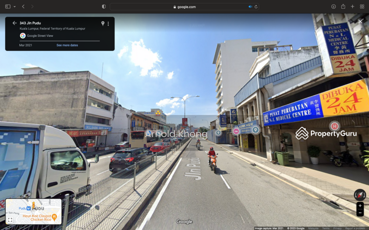369x230 pixels.
Task: Open a new tab with the plus button
Action: [352, 6]
